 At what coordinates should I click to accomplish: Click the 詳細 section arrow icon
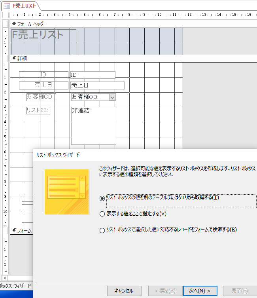pyautogui.click(x=14, y=58)
